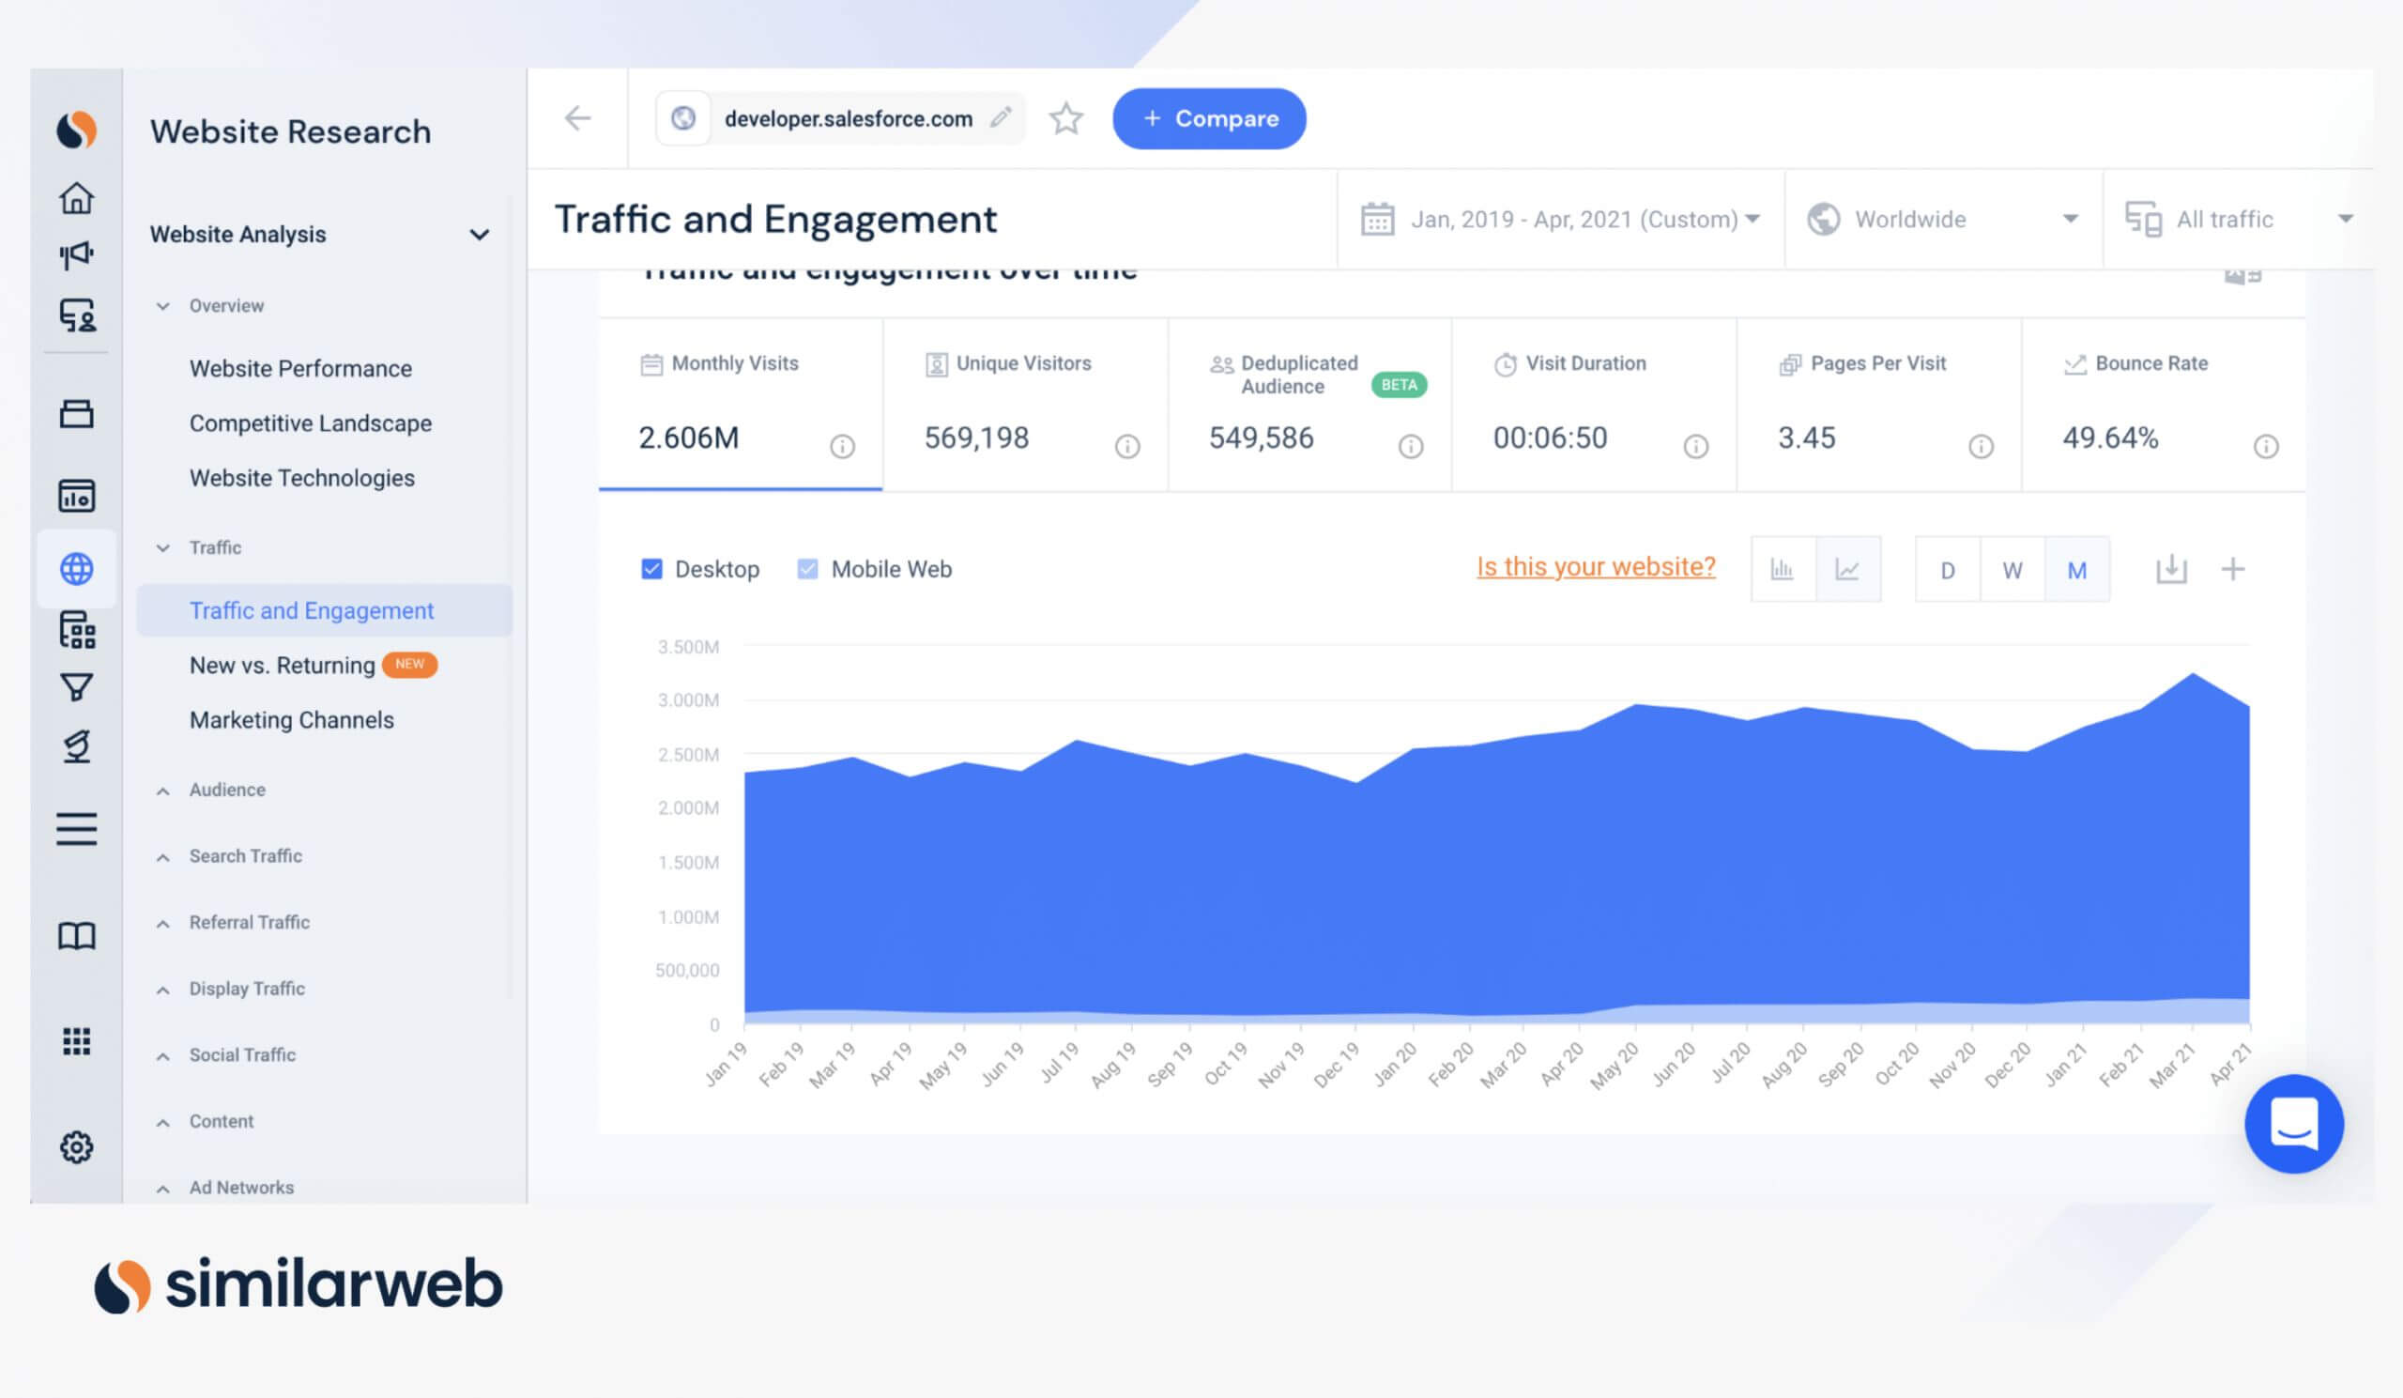The image size is (2403, 1398).
Task: Favorite the site with the star icon
Action: (1066, 118)
